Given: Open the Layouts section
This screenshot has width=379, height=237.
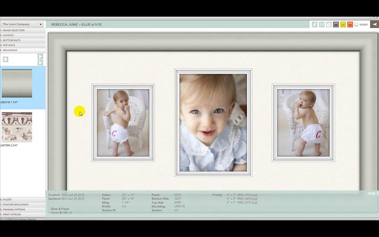Looking at the screenshot, I should [x=23, y=35].
